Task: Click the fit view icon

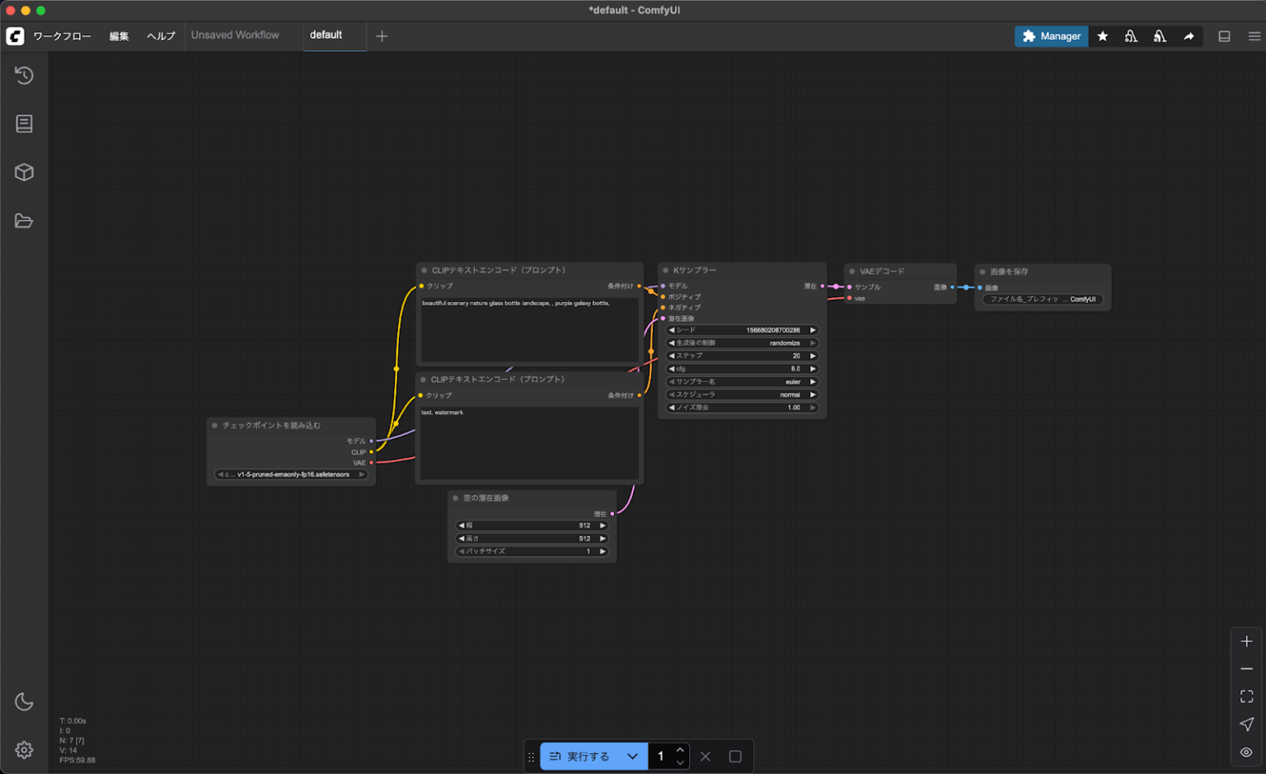Action: tap(1246, 697)
